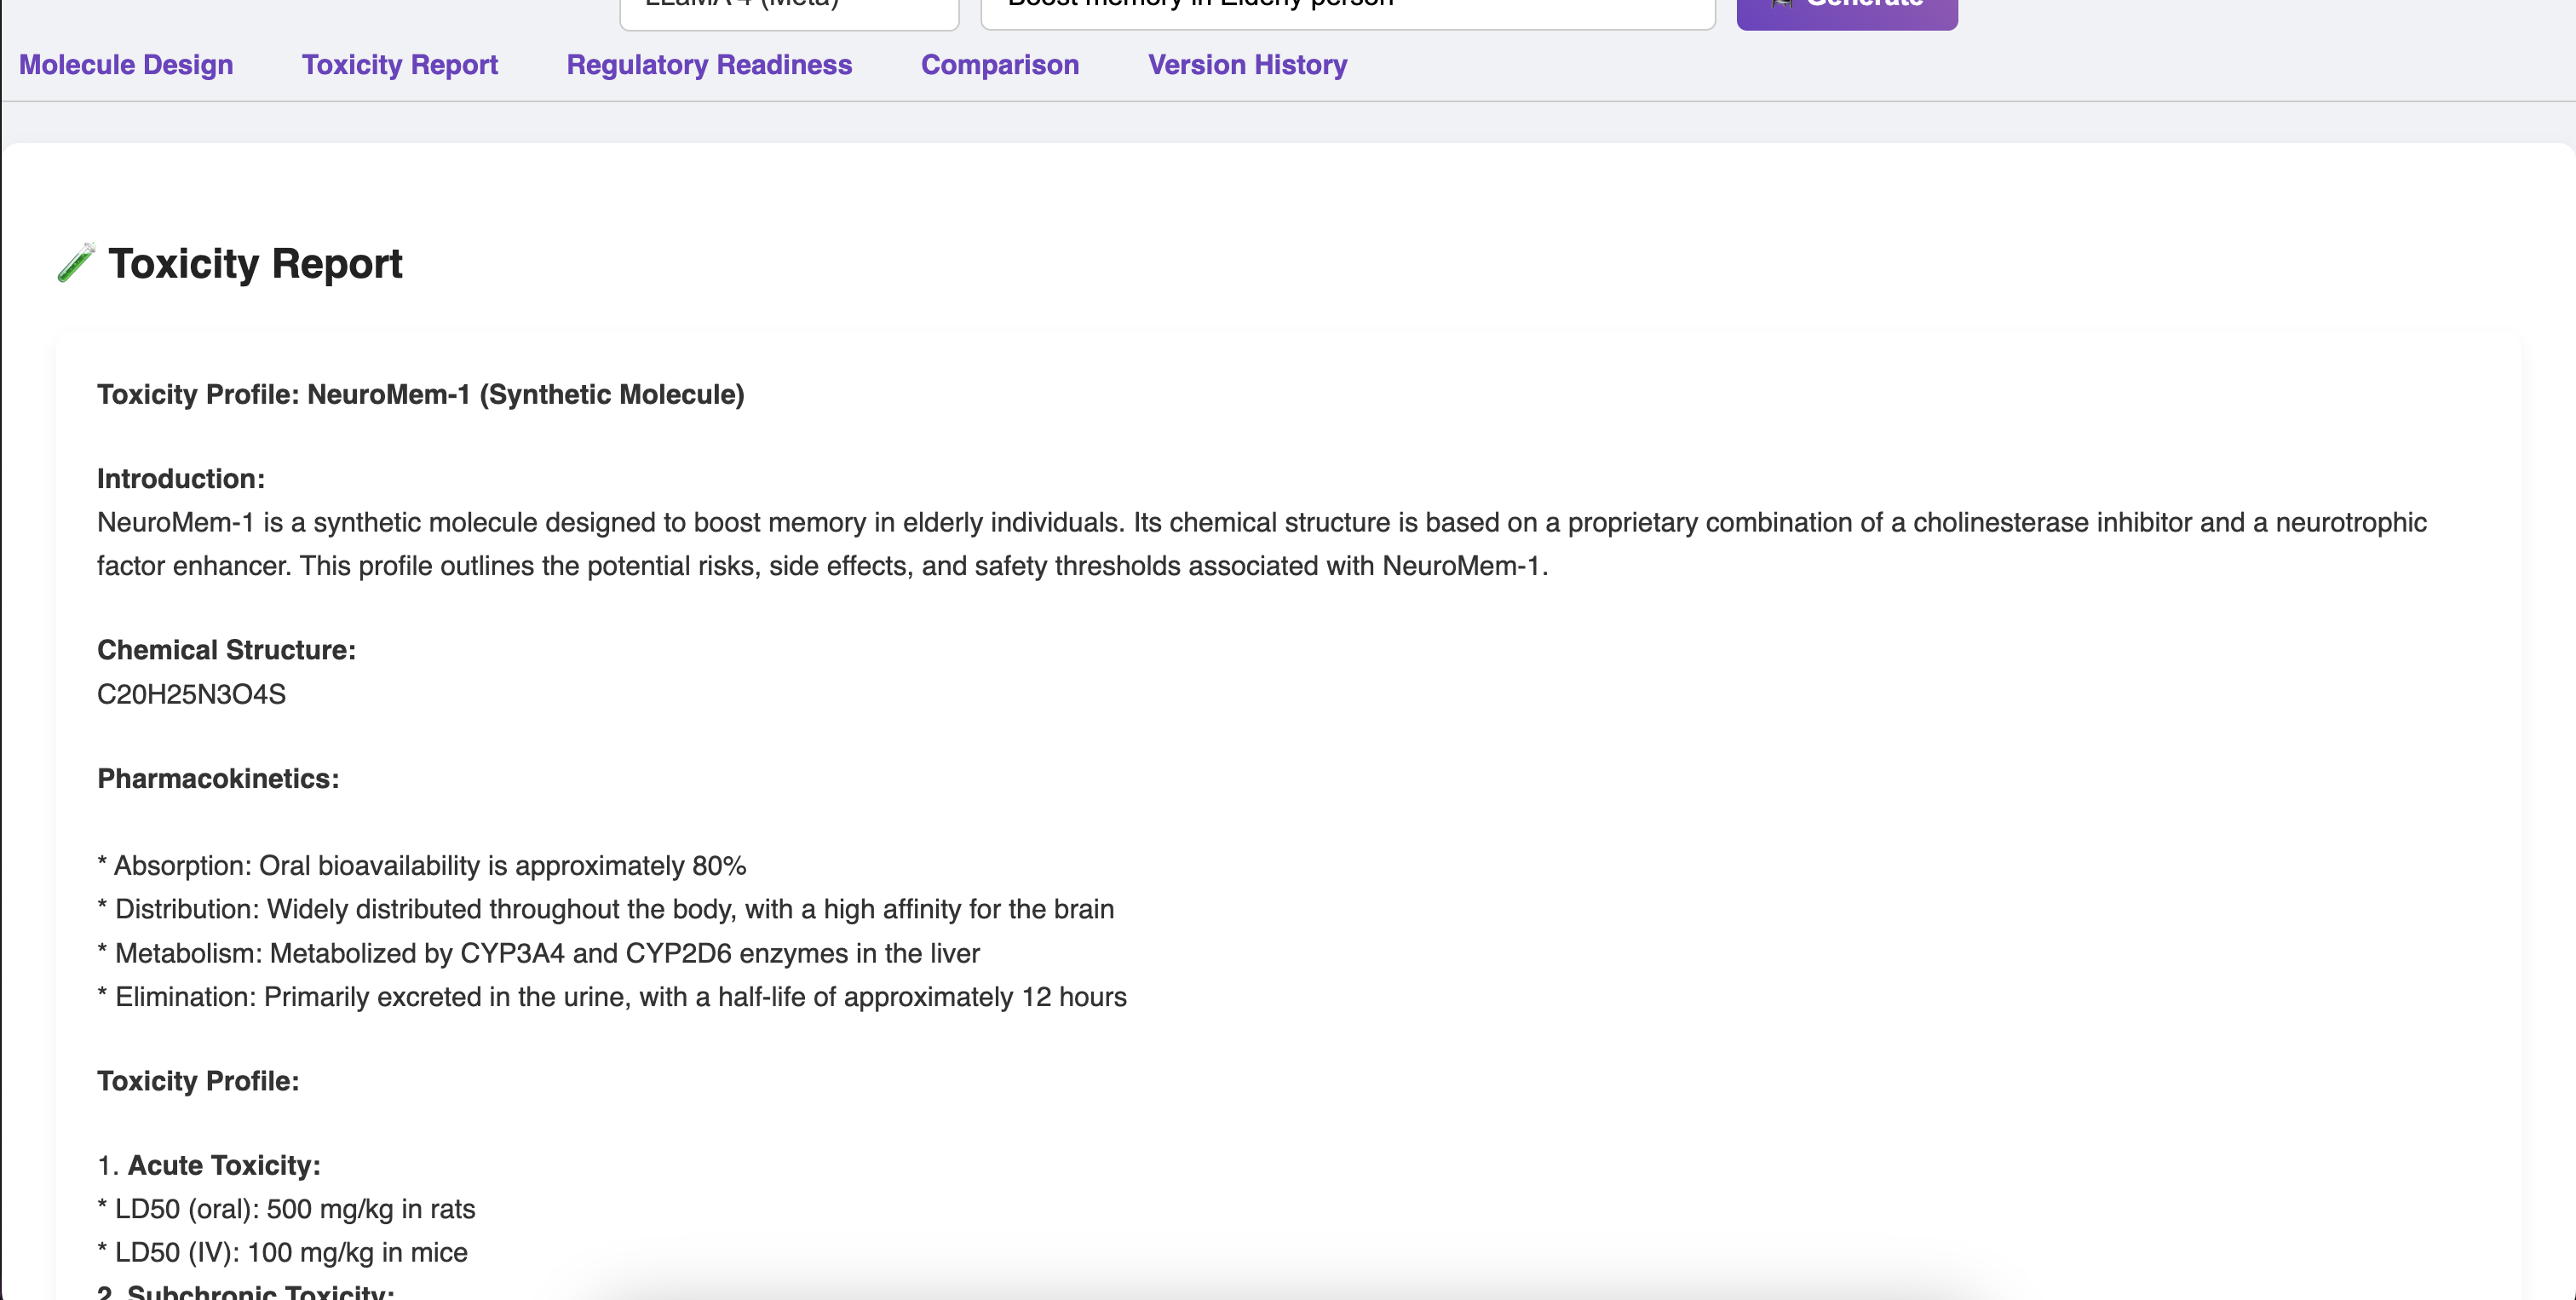Click the Introduction section heading
The height and width of the screenshot is (1300, 2576).
click(x=181, y=479)
